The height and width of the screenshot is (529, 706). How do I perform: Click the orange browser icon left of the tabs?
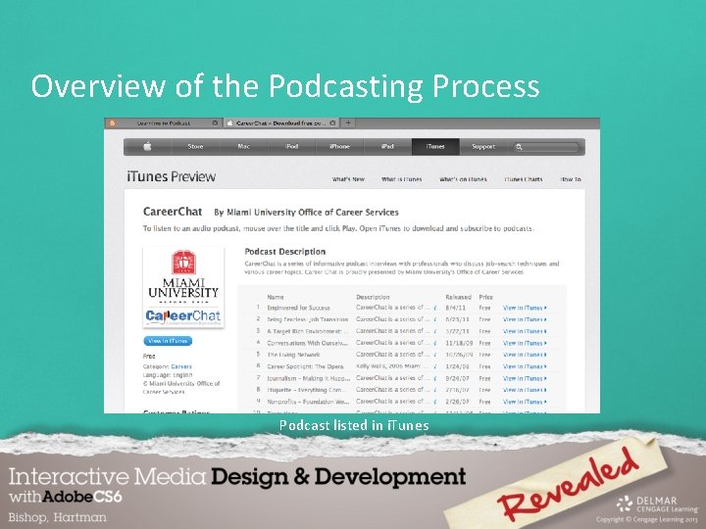pos(112,122)
